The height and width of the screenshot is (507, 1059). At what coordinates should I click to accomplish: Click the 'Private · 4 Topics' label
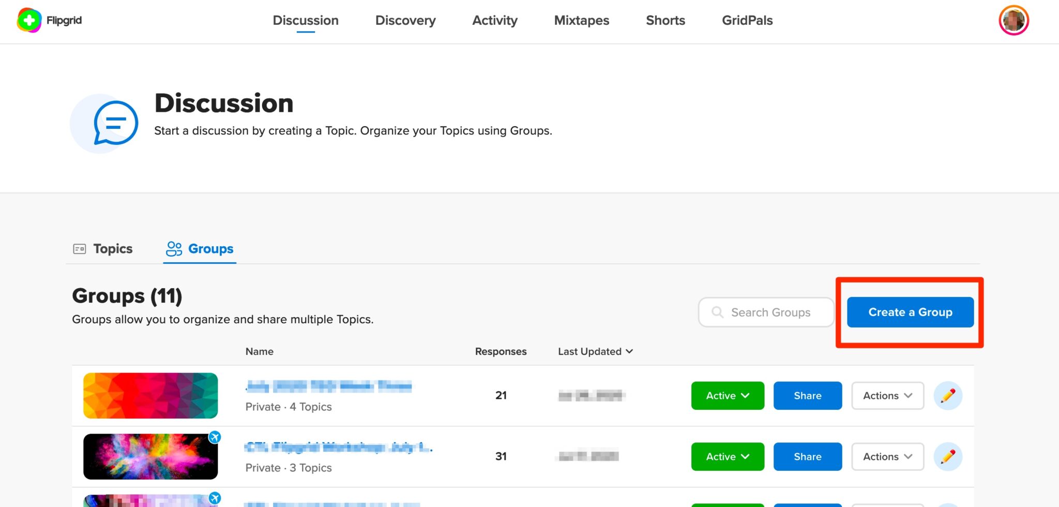tap(289, 407)
